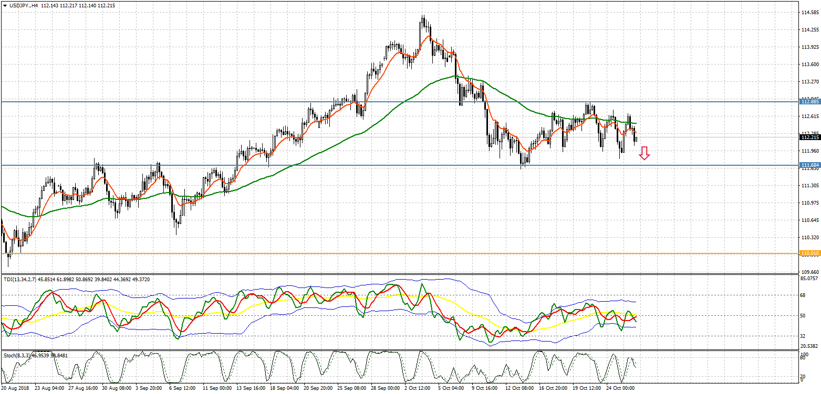
Task: Select the red down arrow marker
Action: pyautogui.click(x=645, y=153)
